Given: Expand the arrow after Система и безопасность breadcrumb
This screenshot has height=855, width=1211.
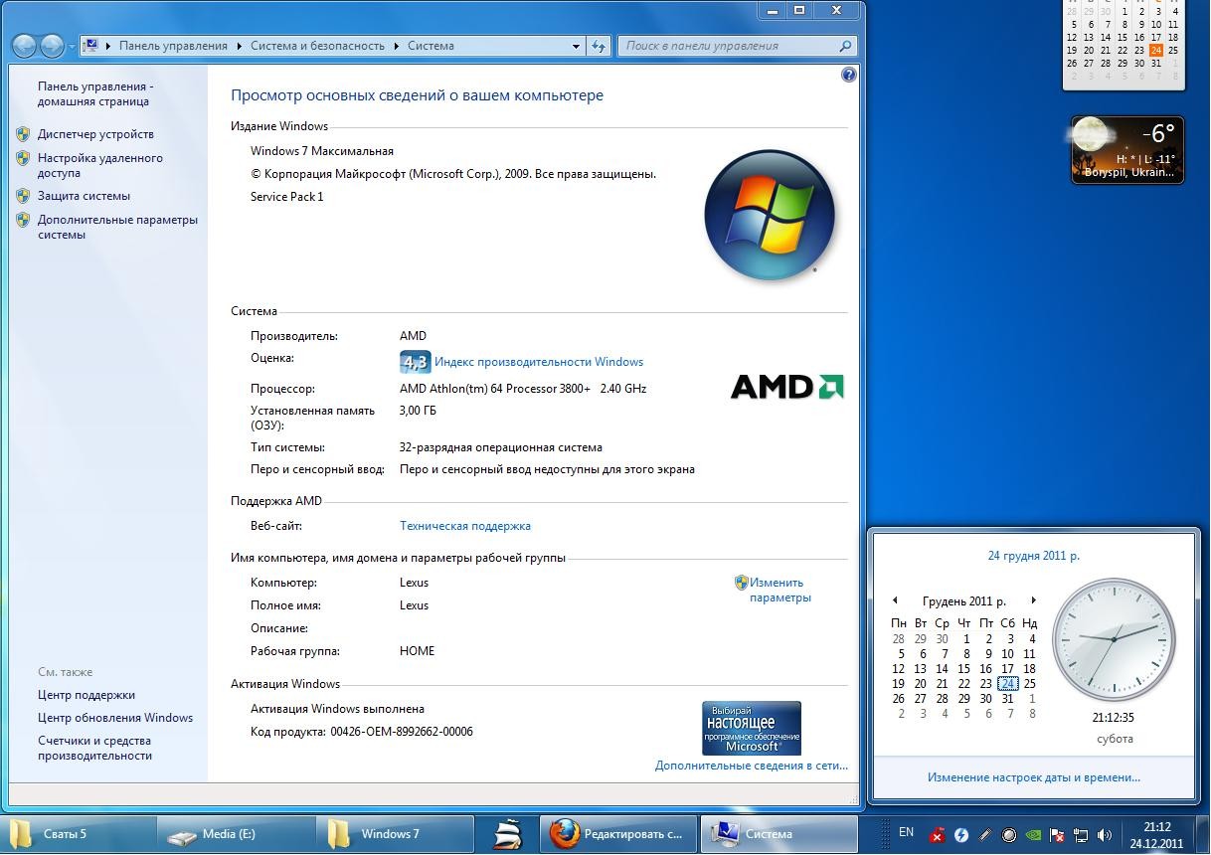Looking at the screenshot, I should point(396,46).
